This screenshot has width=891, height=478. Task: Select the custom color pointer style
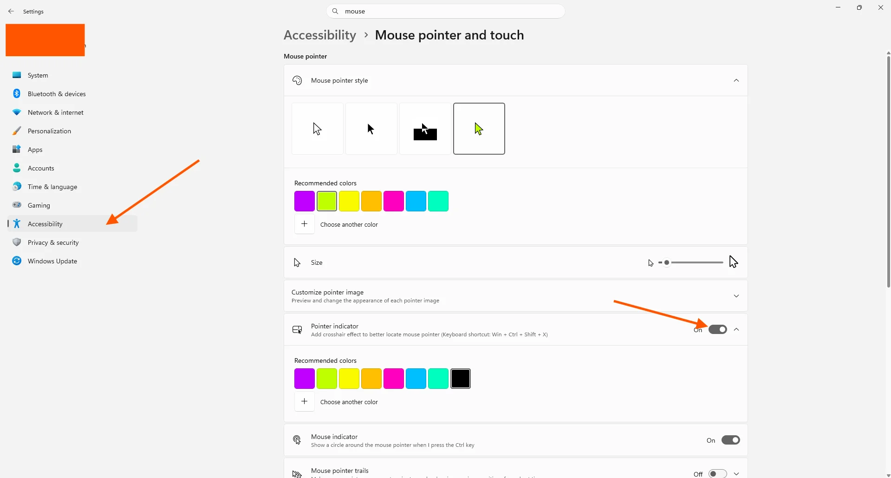(x=479, y=129)
